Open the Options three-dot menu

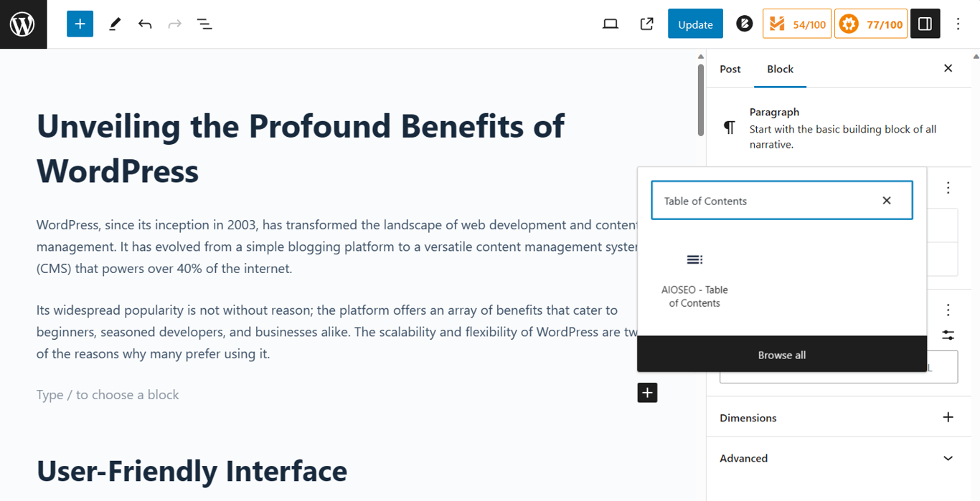[958, 24]
